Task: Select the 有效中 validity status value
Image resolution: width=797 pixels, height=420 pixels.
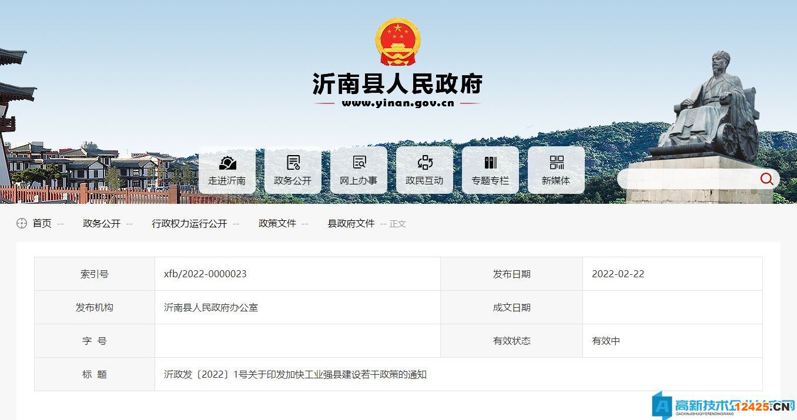Action: click(606, 341)
